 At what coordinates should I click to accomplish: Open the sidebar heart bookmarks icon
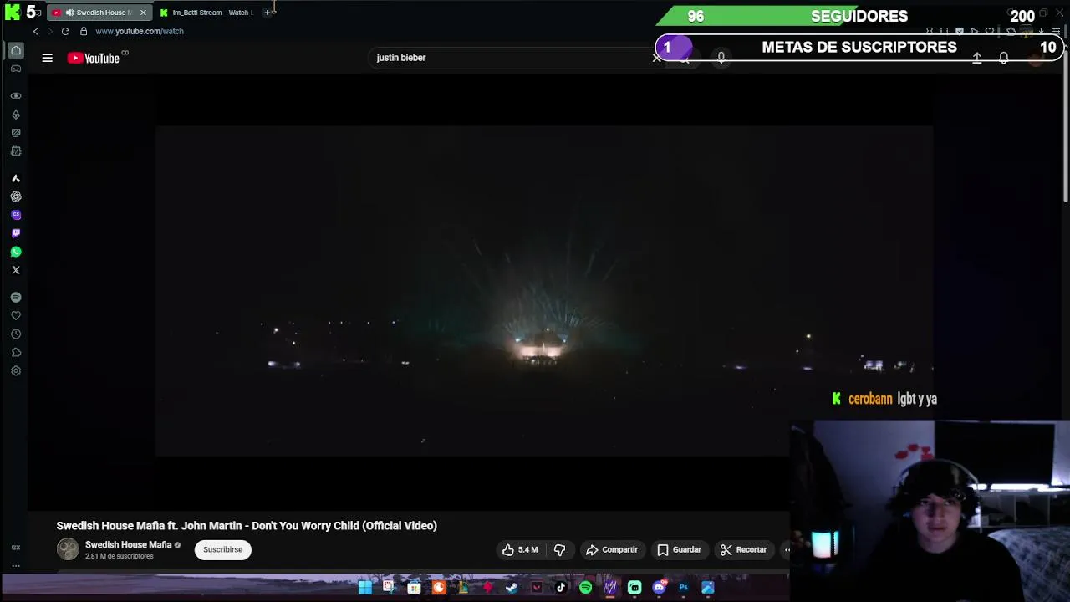click(x=16, y=316)
